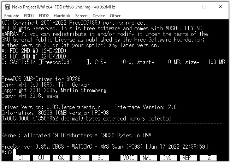The width and height of the screenshot is (230, 162).
Task: Click the ^Z function key label
Action: pyautogui.click(x=208, y=158)
